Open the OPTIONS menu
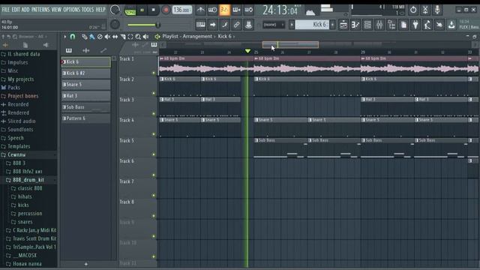Screen dimensions: 480x270 [x=72, y=10]
